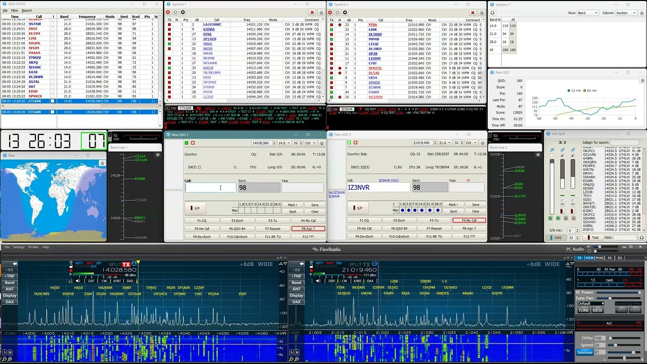Screen dimensions: 647x364
Task: Click the red circle icon in Spotlist 1 toolbar
Action: coord(168,13)
